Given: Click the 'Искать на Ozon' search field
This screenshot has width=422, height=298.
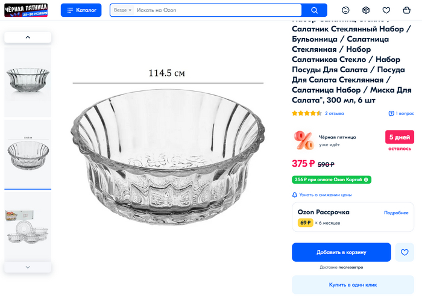Looking at the screenshot, I should (217, 10).
